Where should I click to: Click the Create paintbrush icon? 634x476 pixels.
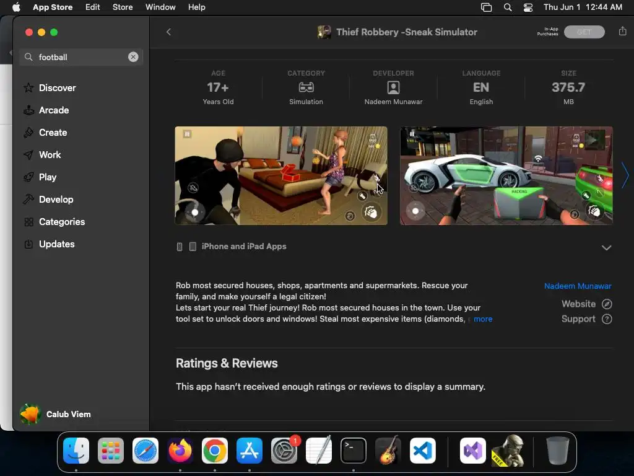28,133
